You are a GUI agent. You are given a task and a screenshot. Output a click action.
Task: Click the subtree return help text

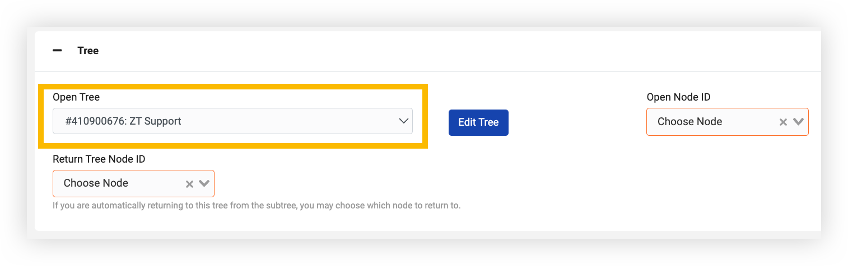click(257, 206)
